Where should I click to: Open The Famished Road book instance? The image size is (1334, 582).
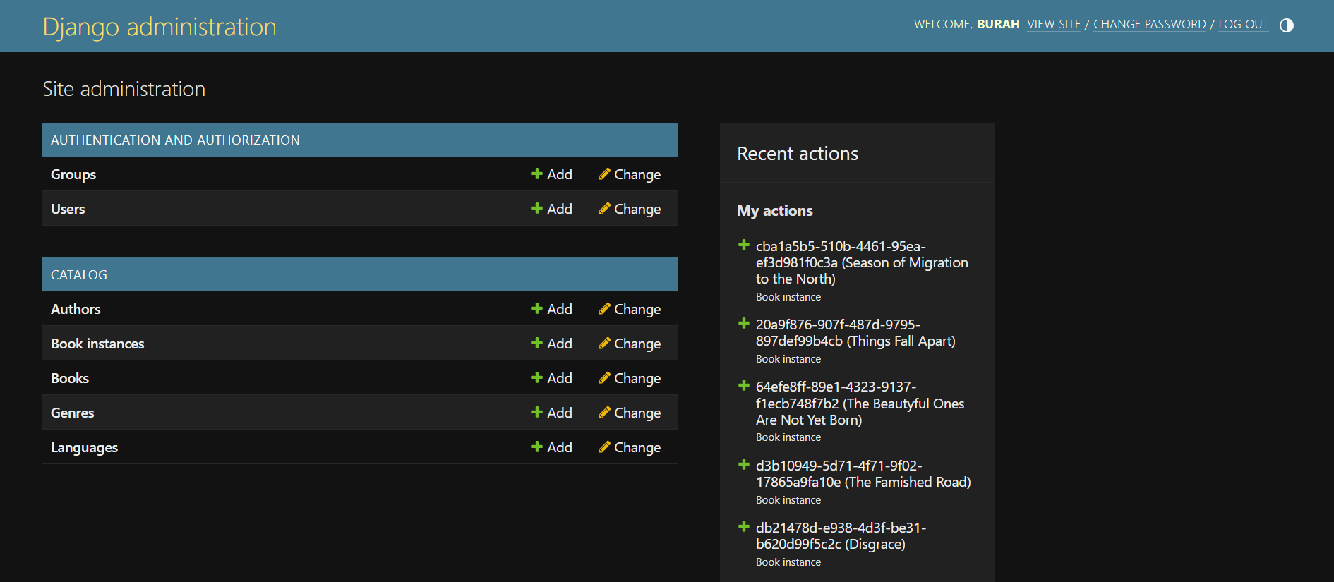[x=863, y=474]
